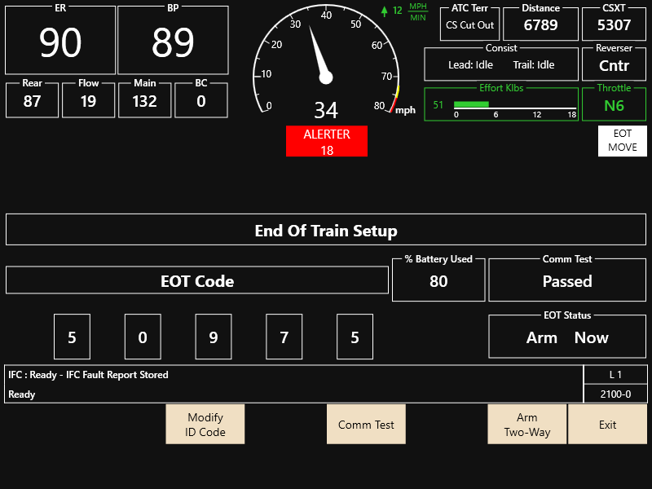Screen dimensions: 652x489
Task: Toggle Arm Two-Way mode
Action: (526, 424)
